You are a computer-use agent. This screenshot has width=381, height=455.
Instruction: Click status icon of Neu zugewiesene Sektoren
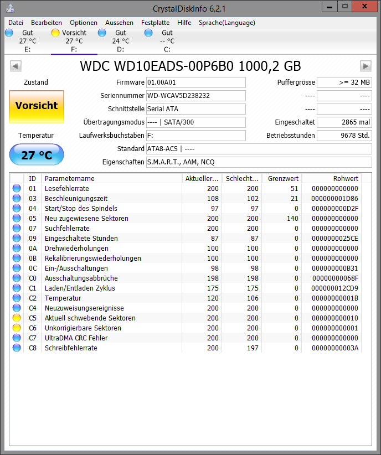pyautogui.click(x=17, y=218)
